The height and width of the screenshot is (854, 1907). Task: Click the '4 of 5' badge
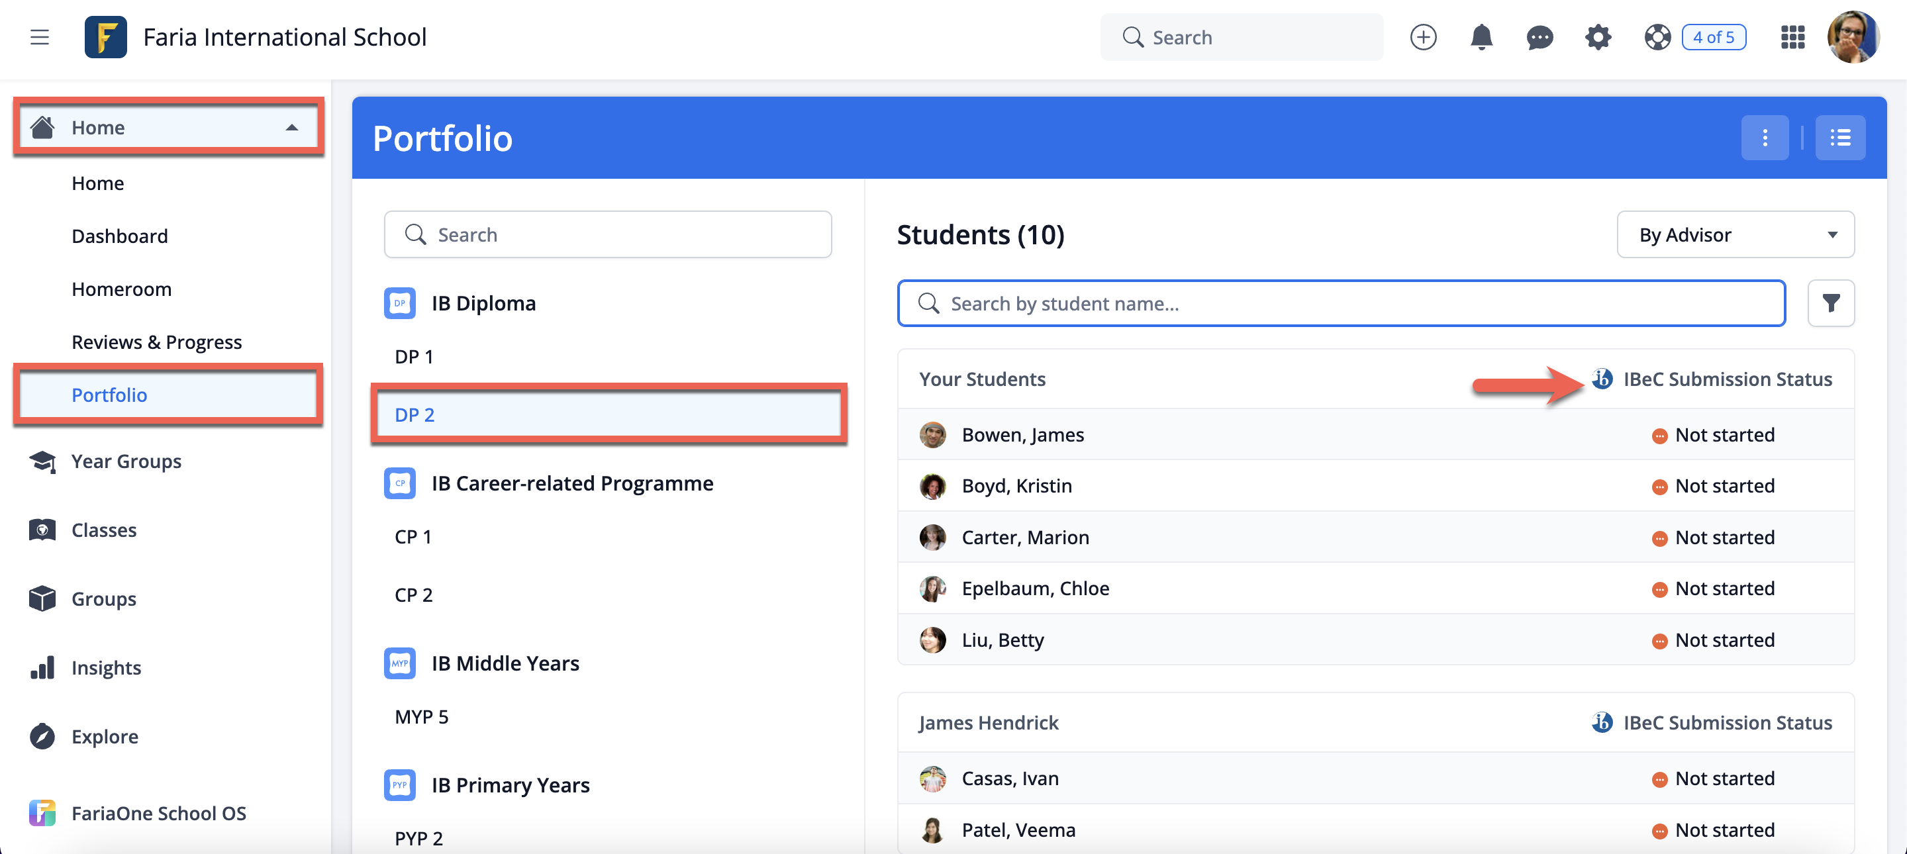click(1714, 37)
